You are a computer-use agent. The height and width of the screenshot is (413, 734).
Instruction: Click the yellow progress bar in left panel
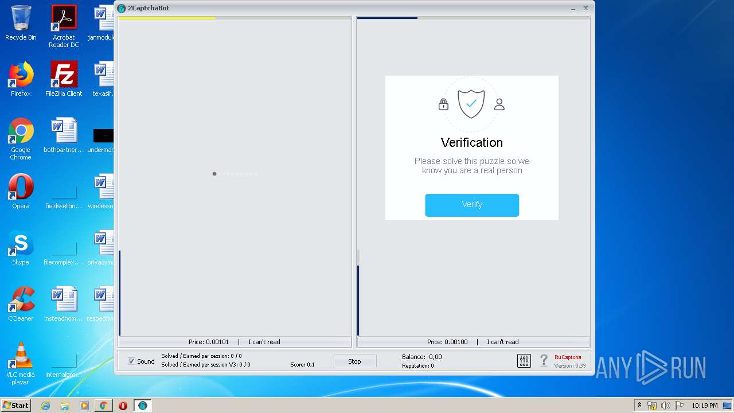click(167, 18)
